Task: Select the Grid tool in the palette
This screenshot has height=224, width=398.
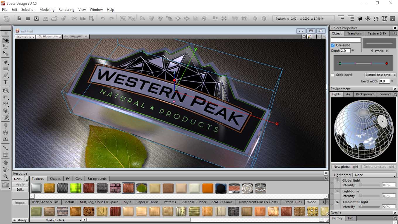Action: 5,154
